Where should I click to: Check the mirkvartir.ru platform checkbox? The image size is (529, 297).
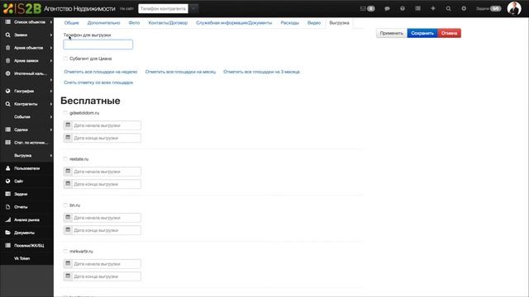[x=65, y=251]
